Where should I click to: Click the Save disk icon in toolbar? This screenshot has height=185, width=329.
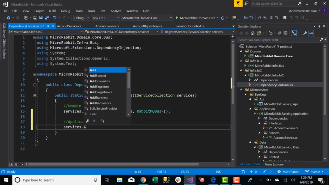(41, 18)
